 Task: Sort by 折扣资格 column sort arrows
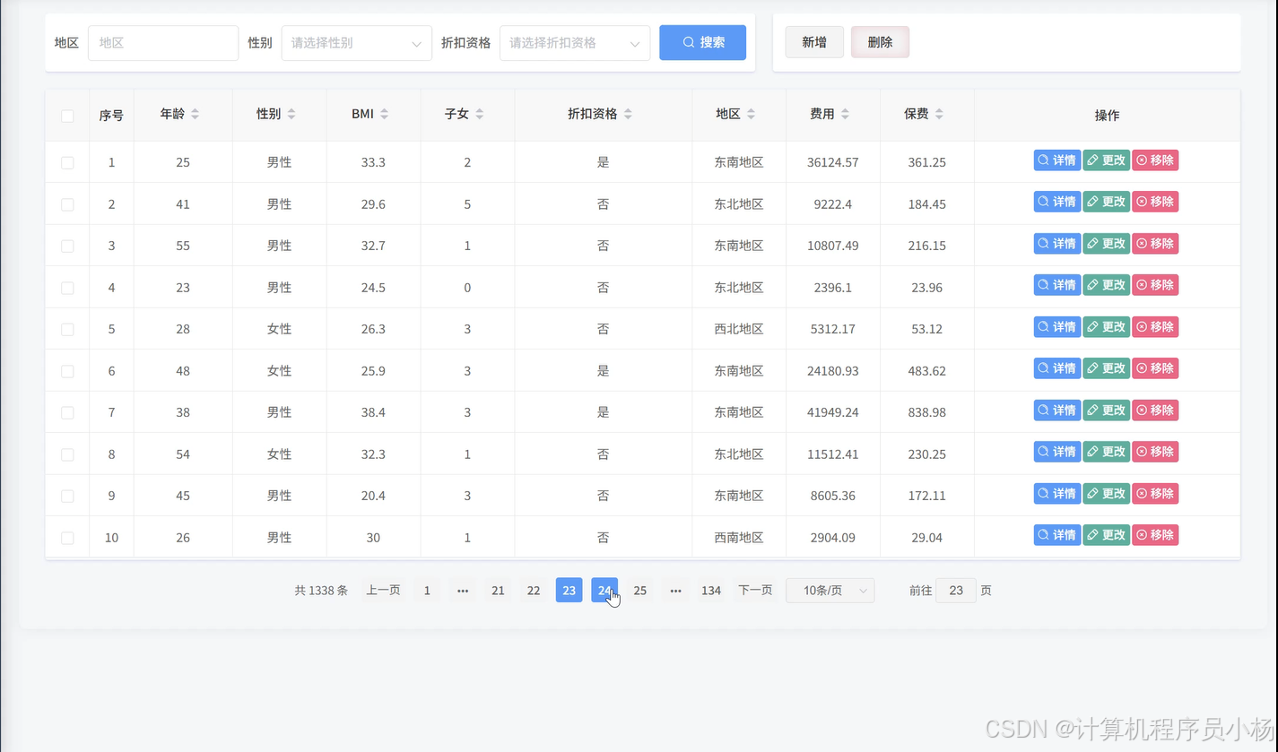[628, 114]
